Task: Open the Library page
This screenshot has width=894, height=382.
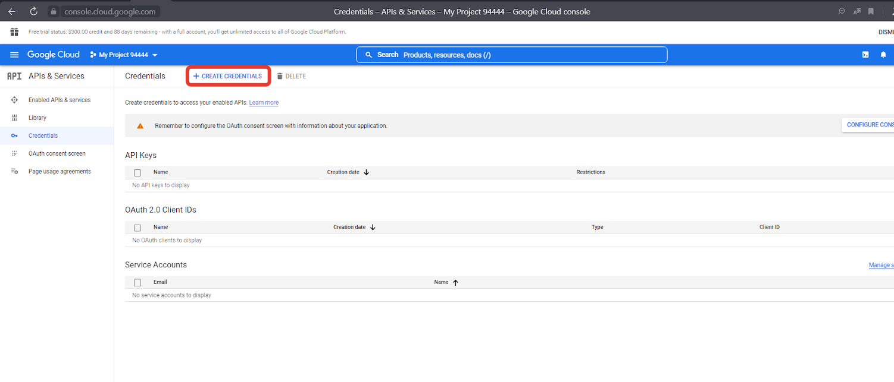Action: pyautogui.click(x=37, y=118)
